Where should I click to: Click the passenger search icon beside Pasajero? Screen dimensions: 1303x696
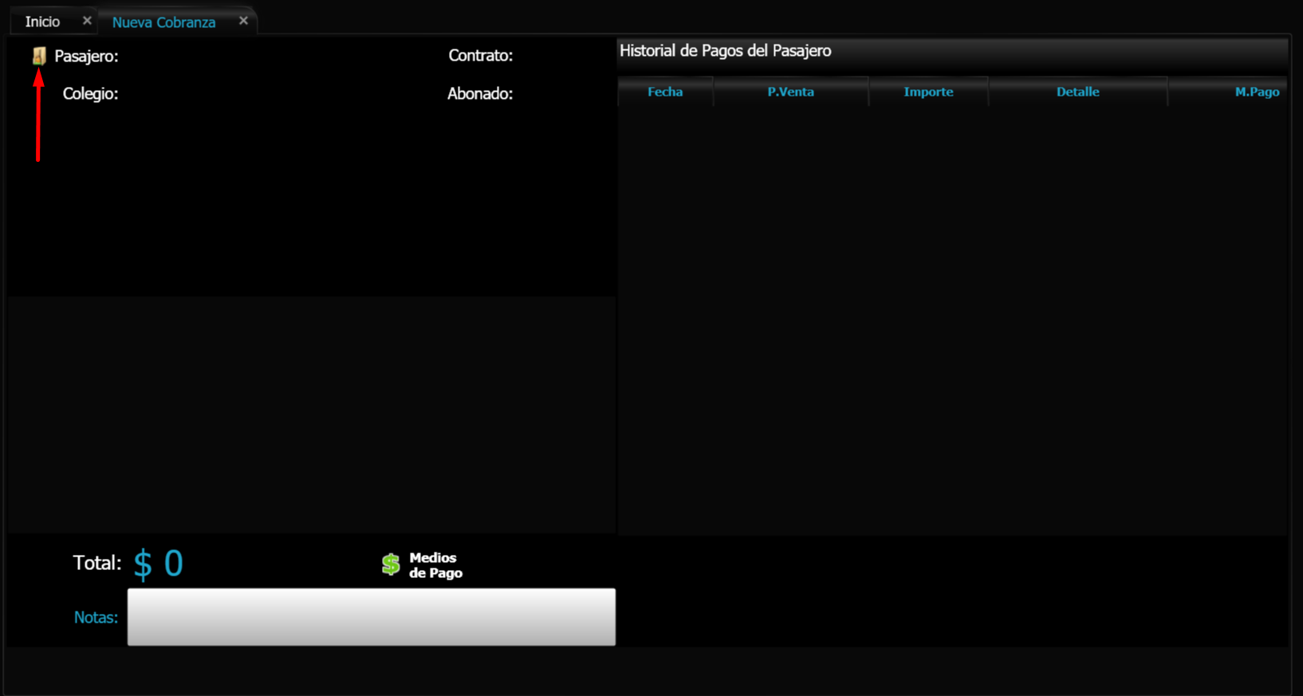[39, 56]
